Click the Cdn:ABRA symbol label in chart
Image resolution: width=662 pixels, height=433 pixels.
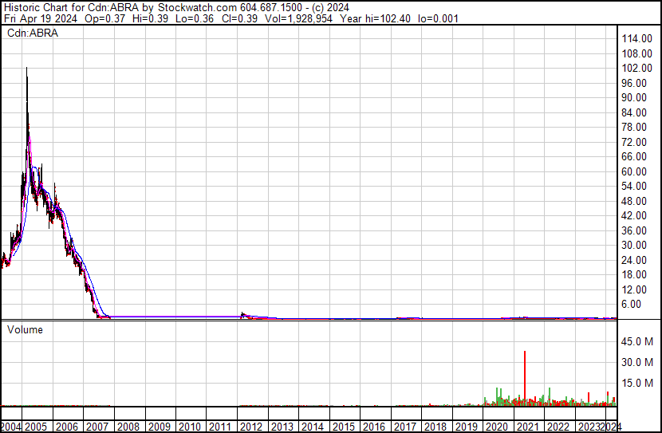click(x=30, y=33)
